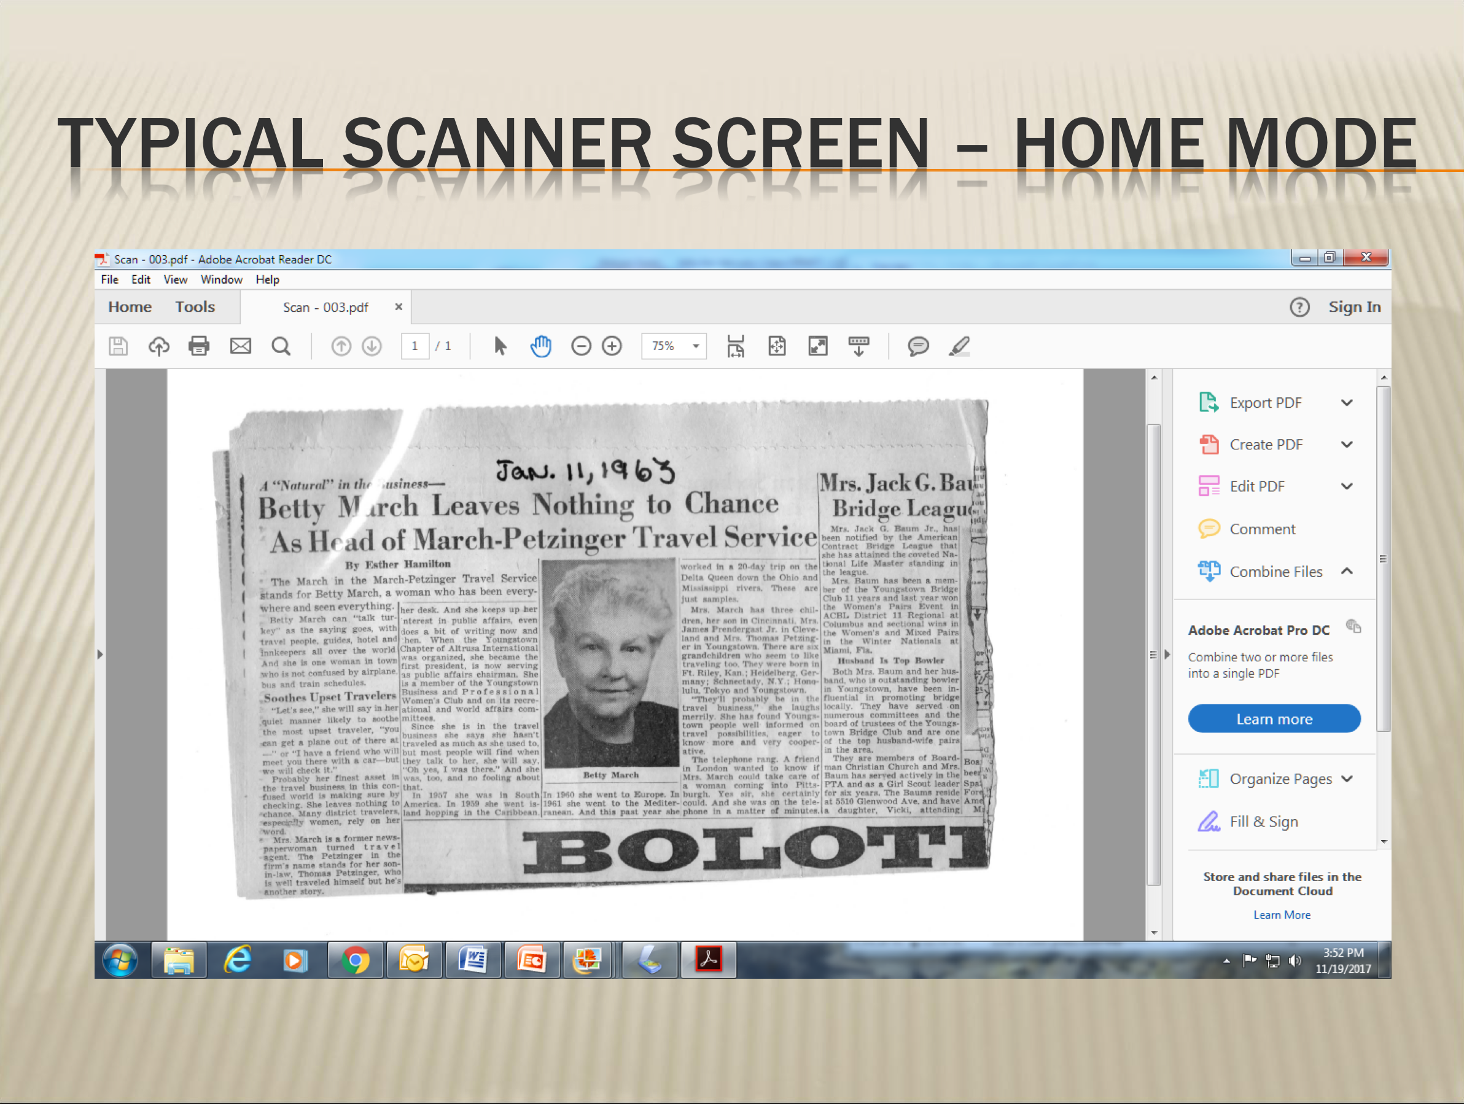Switch to the Tools tab
The height and width of the screenshot is (1104, 1464).
pyautogui.click(x=195, y=307)
